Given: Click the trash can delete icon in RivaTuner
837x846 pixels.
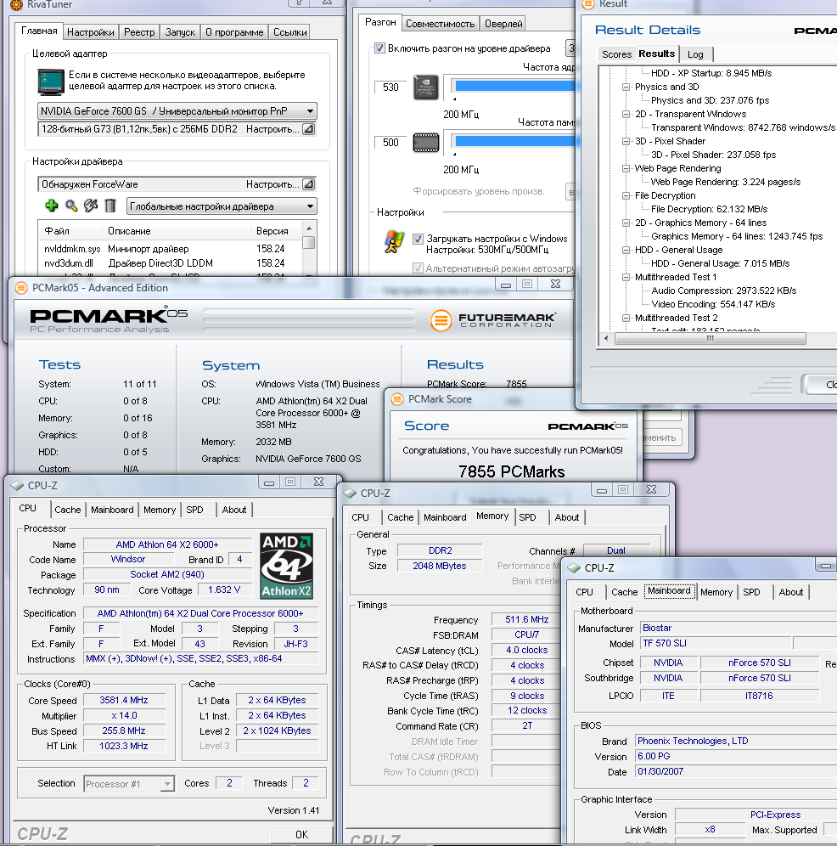Looking at the screenshot, I should coord(110,206).
